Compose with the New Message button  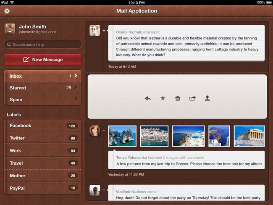[x=43, y=60]
